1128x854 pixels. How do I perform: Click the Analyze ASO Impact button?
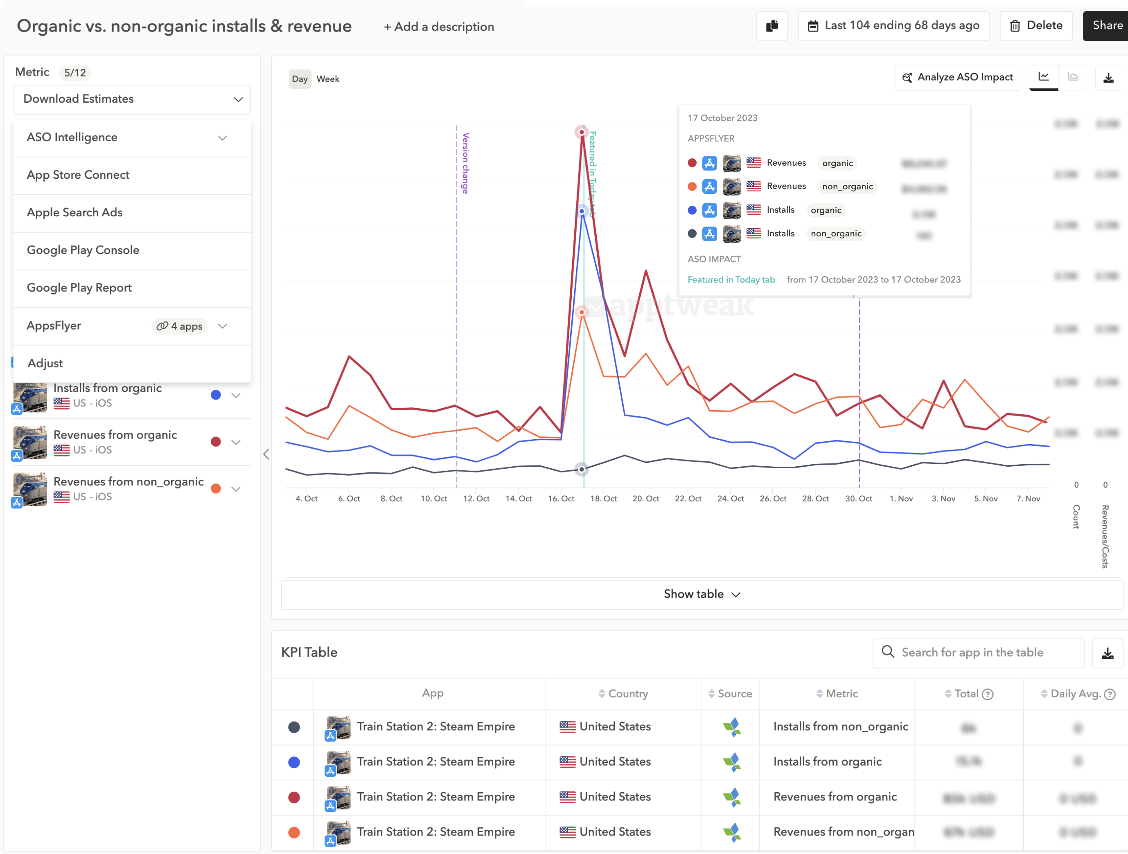click(x=957, y=77)
